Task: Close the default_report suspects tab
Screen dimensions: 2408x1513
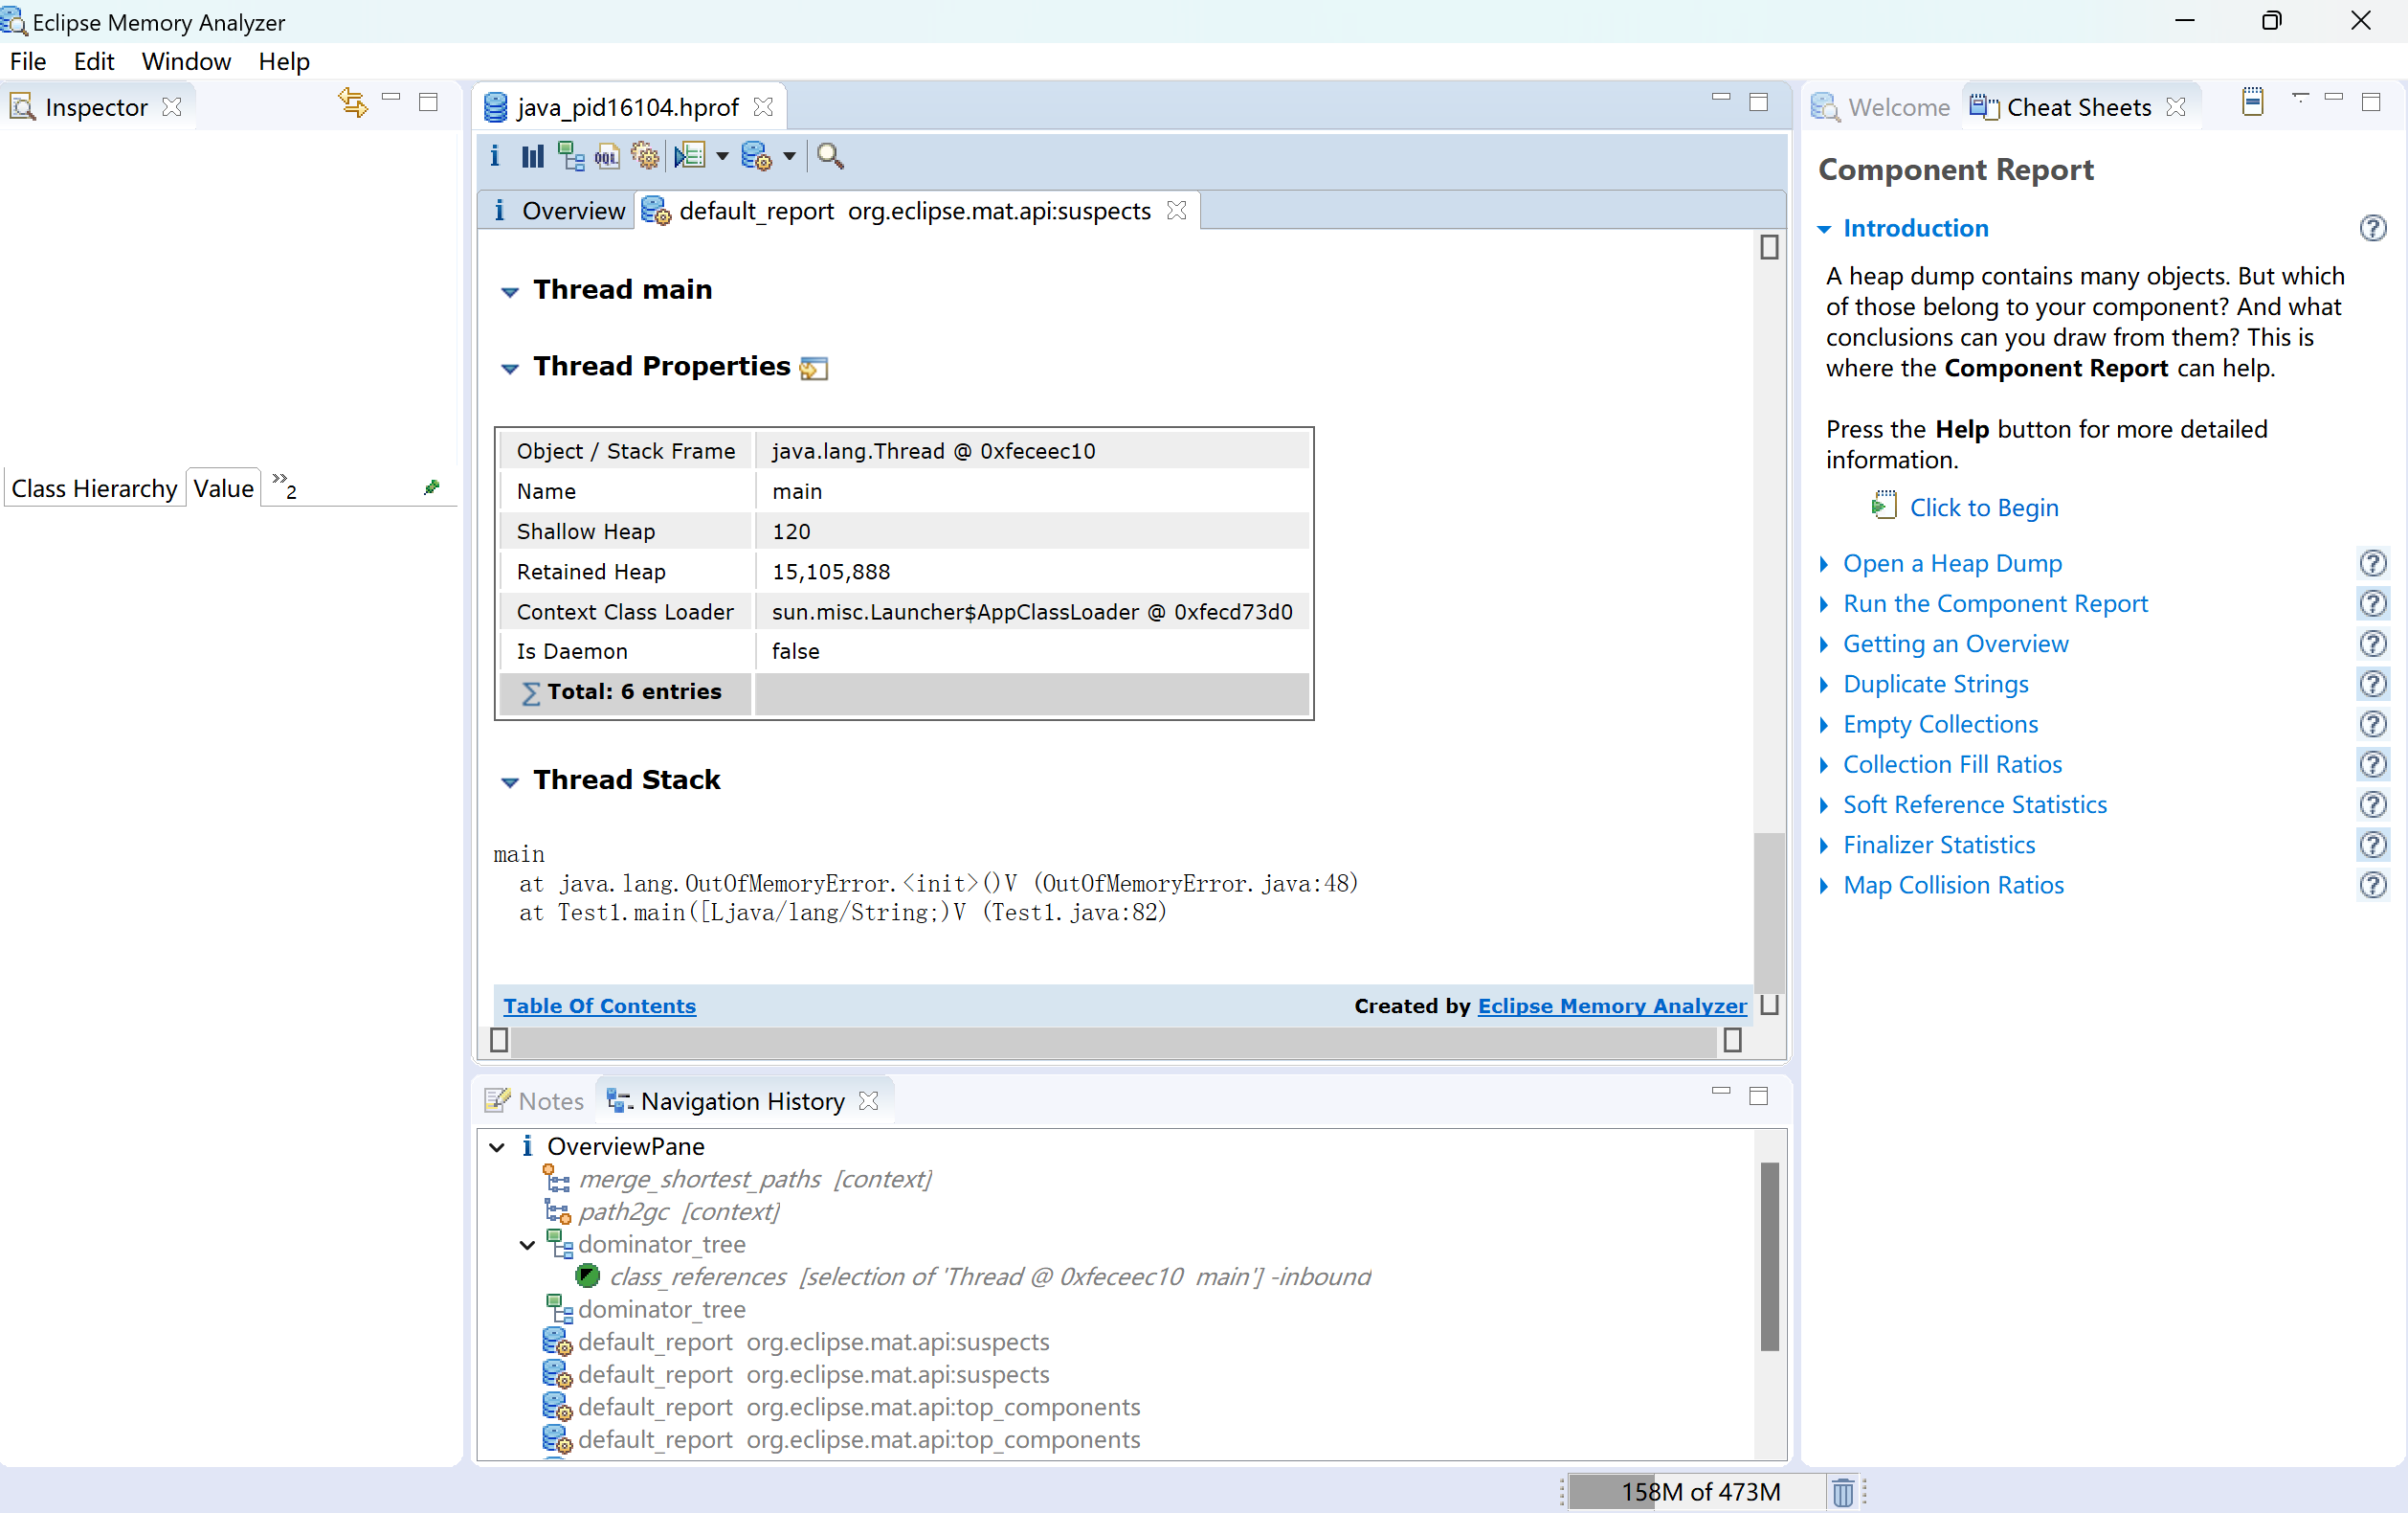Action: (1177, 211)
